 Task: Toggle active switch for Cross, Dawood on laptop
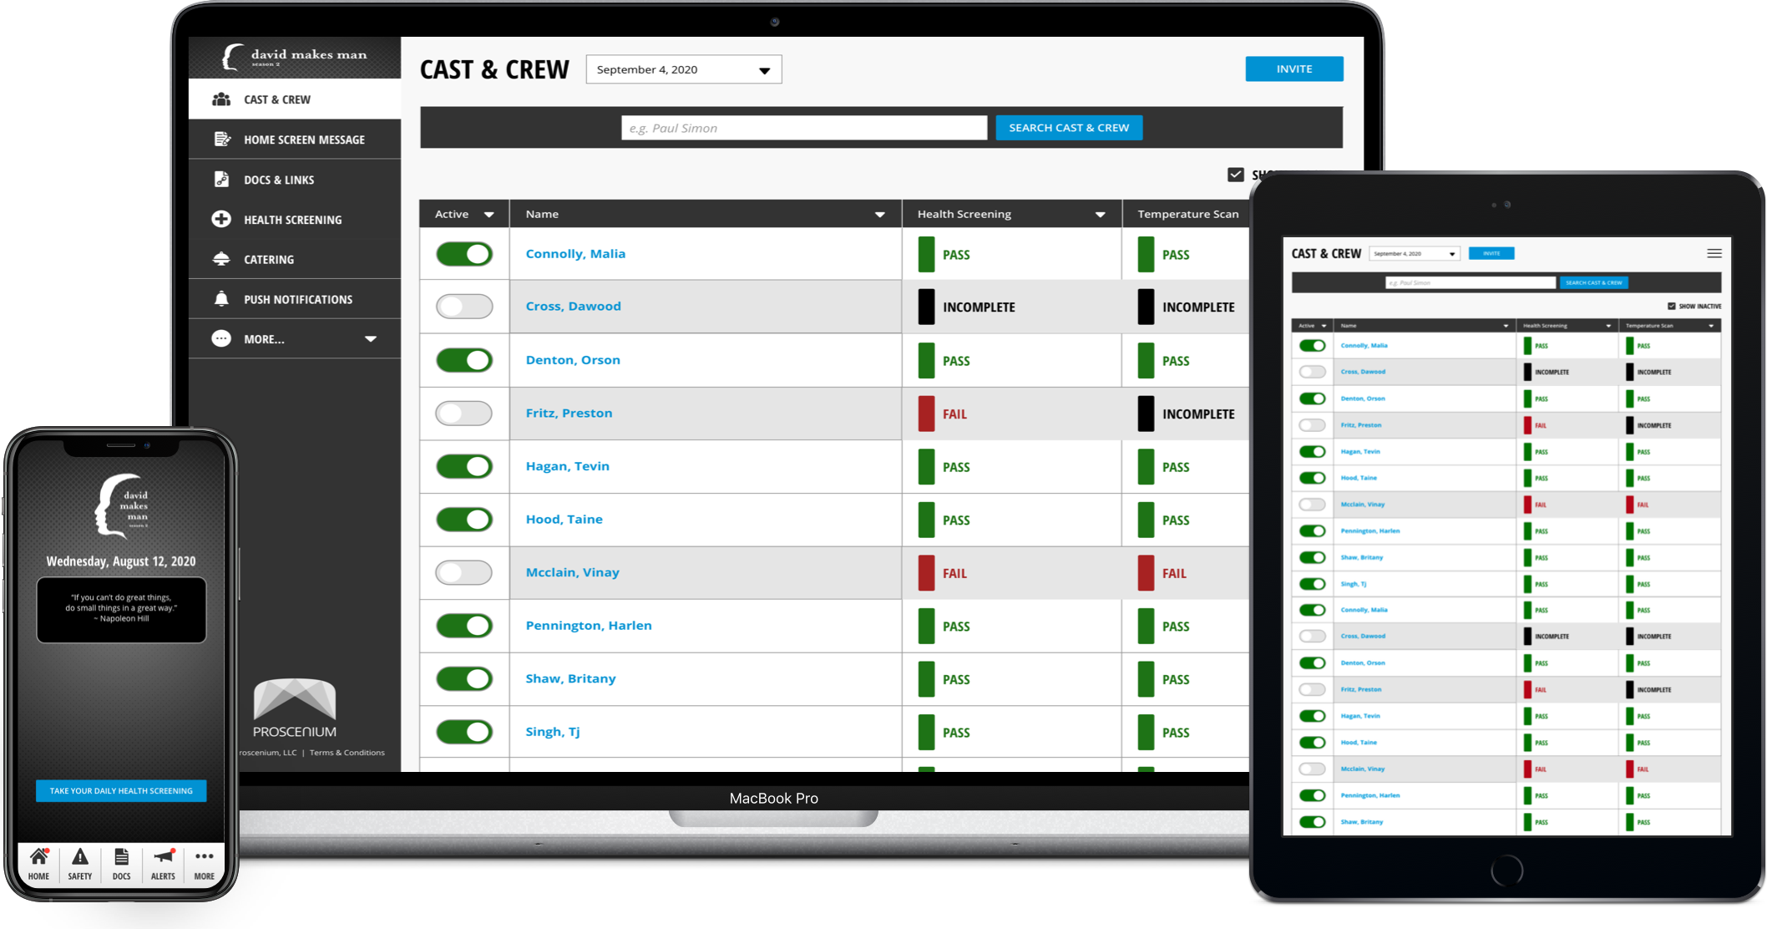click(464, 307)
